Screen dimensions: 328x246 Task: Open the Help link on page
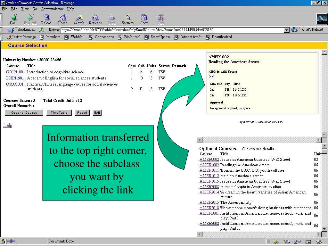pyautogui.click(x=8, y=125)
